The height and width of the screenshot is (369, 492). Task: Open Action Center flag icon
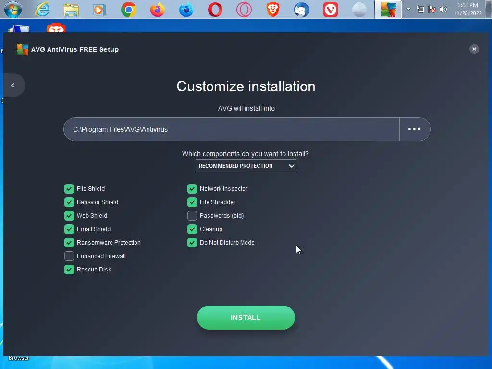click(432, 10)
